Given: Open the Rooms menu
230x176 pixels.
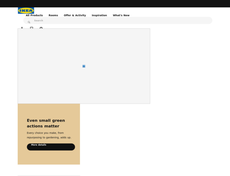Looking at the screenshot, I should tap(53, 15).
